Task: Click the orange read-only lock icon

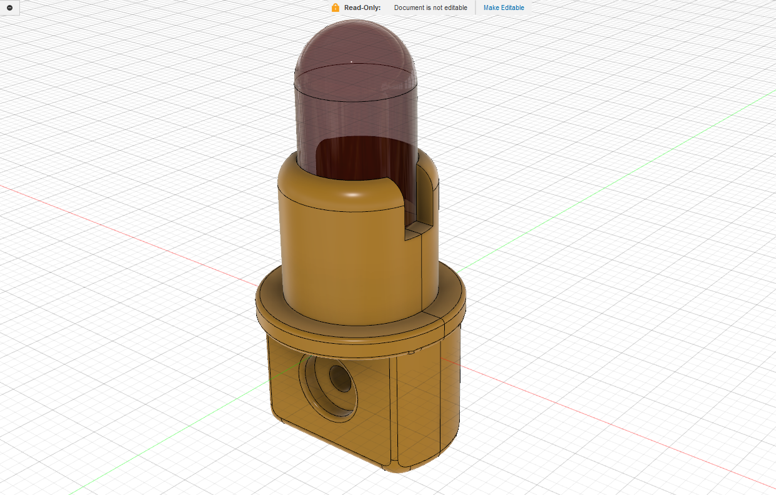Action: 336,7
